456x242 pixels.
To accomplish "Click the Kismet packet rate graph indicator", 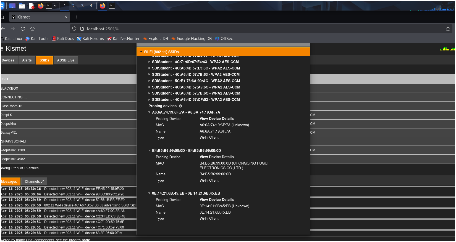I will 447,49.
